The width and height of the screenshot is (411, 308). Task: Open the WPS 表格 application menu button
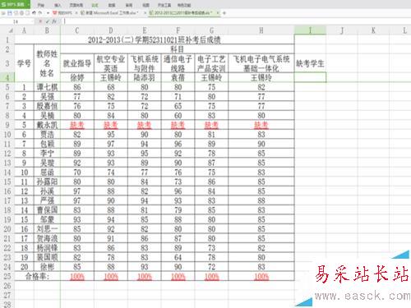pos(15,4)
